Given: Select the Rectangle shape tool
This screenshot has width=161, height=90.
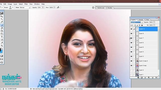Looking at the screenshot, I should [x=2, y=39].
